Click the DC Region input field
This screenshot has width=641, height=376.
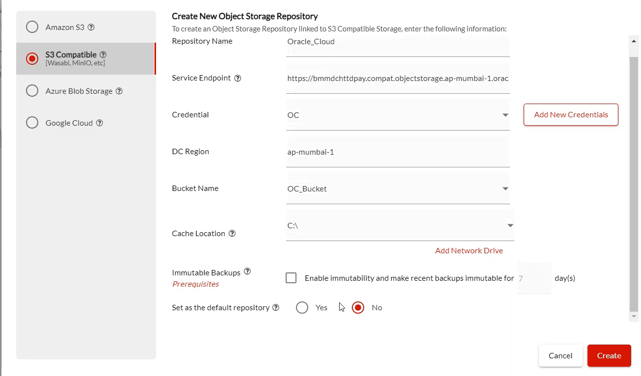398,152
